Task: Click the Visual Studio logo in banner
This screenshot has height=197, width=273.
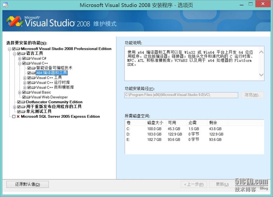Action: pyautogui.click(x=15, y=22)
